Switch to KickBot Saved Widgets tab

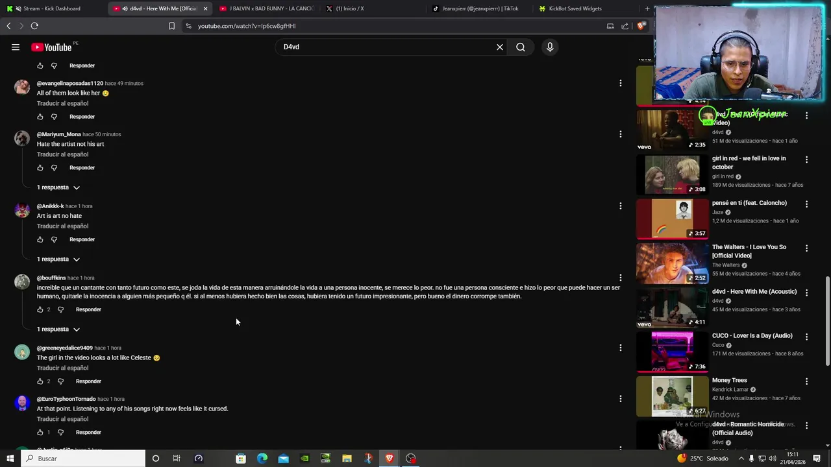tap(584, 8)
